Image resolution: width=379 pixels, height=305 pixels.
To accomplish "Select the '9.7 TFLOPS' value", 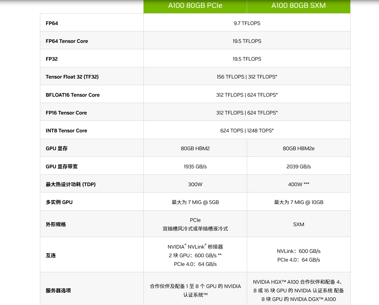I will pos(247,23).
